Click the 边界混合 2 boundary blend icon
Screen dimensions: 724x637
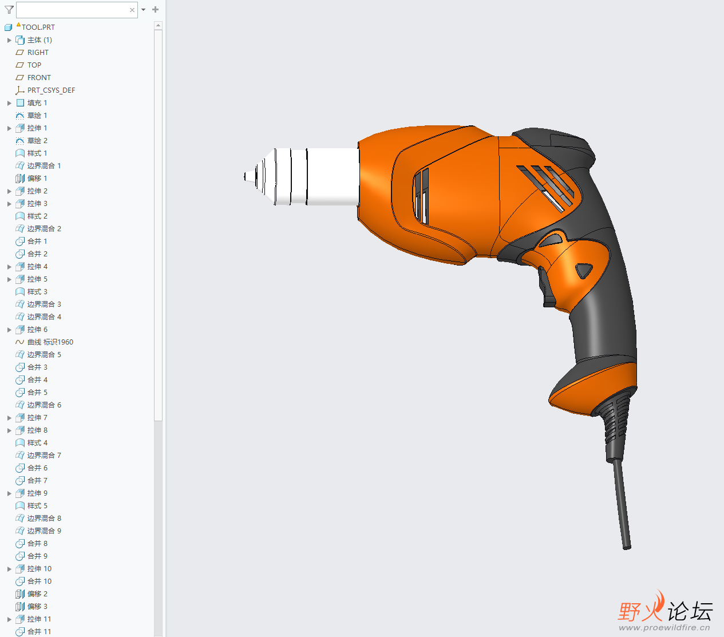[20, 229]
